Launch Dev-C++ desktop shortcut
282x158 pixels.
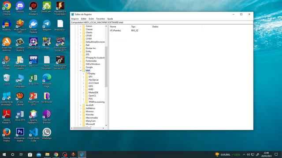pos(33,61)
